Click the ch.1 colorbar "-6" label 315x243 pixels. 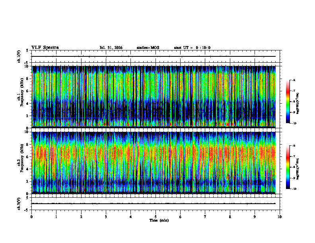(x=294, y=80)
